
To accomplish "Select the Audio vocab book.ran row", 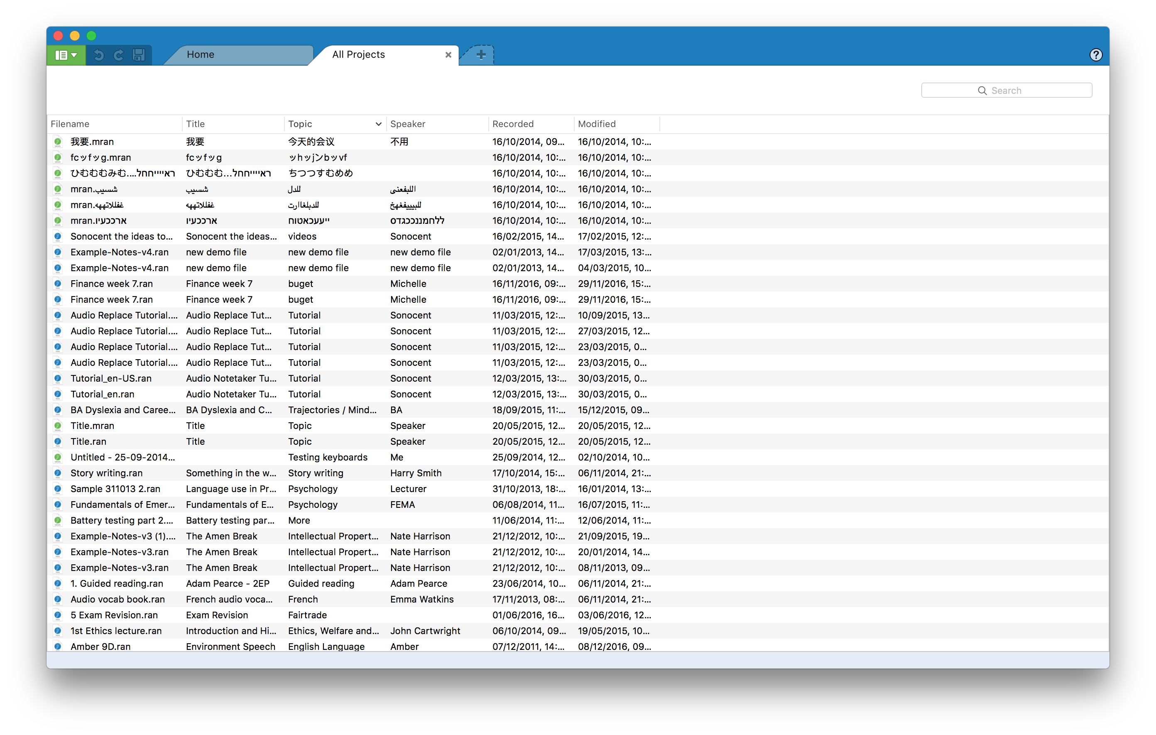I will [x=118, y=599].
